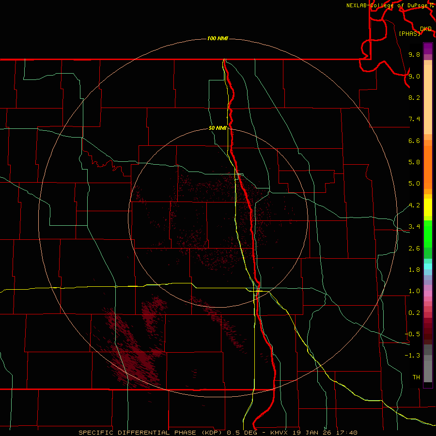The width and height of the screenshot is (436, 436).
Task: Pick the pink segment of the color bar
Action: (428, 294)
